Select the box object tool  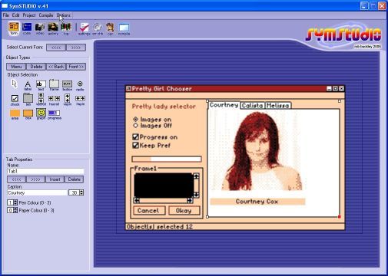pos(28,114)
